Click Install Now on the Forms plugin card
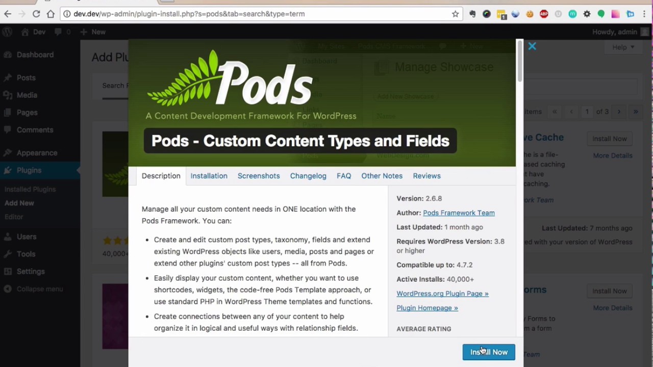The height and width of the screenshot is (367, 653). [x=609, y=291]
